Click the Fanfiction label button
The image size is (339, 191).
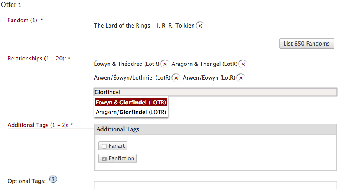(x=117, y=158)
